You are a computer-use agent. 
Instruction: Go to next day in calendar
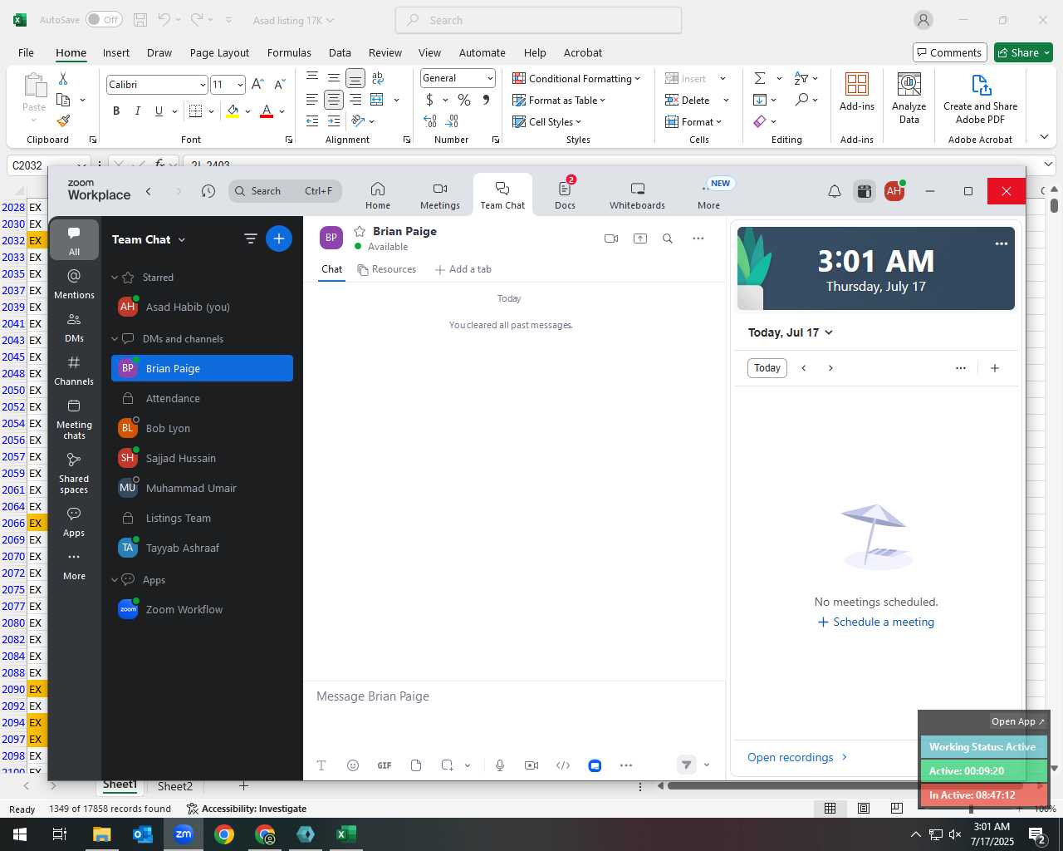(x=830, y=368)
